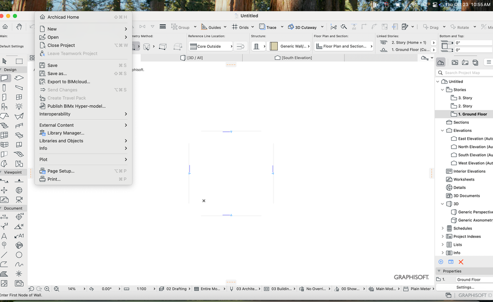Screen dimensions: 493x302
Task: Choose Library Manager... menu item
Action: click(83, 133)
